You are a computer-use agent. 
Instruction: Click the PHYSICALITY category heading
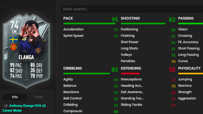(x=189, y=68)
